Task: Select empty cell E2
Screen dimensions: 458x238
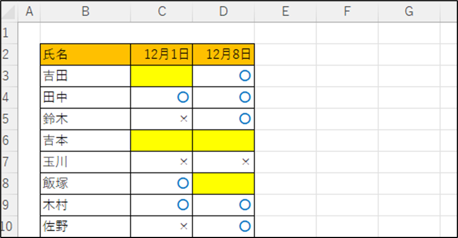Action: 285,55
